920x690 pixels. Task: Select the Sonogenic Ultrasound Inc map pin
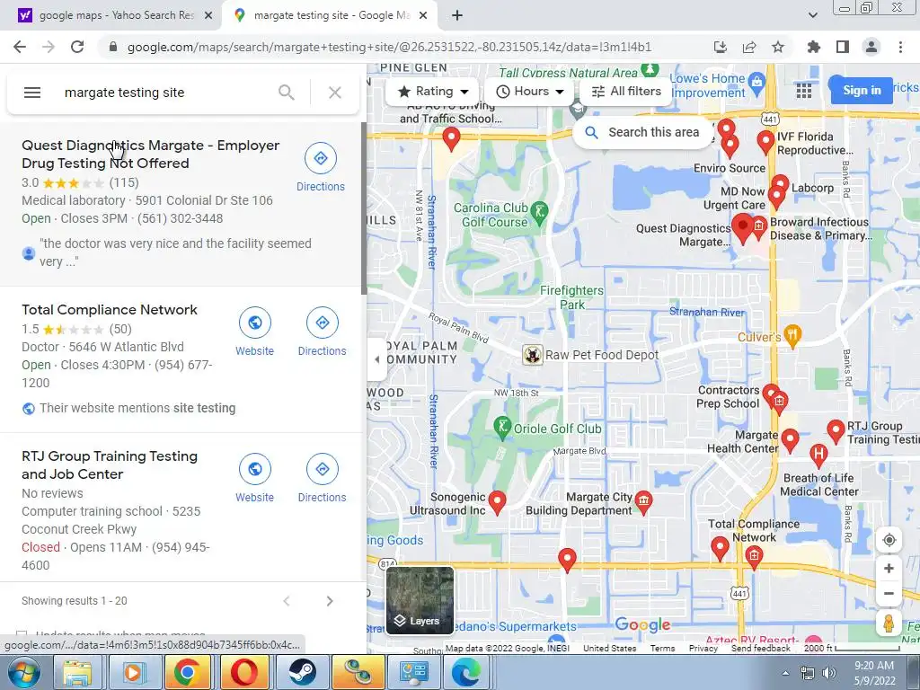coord(498,503)
